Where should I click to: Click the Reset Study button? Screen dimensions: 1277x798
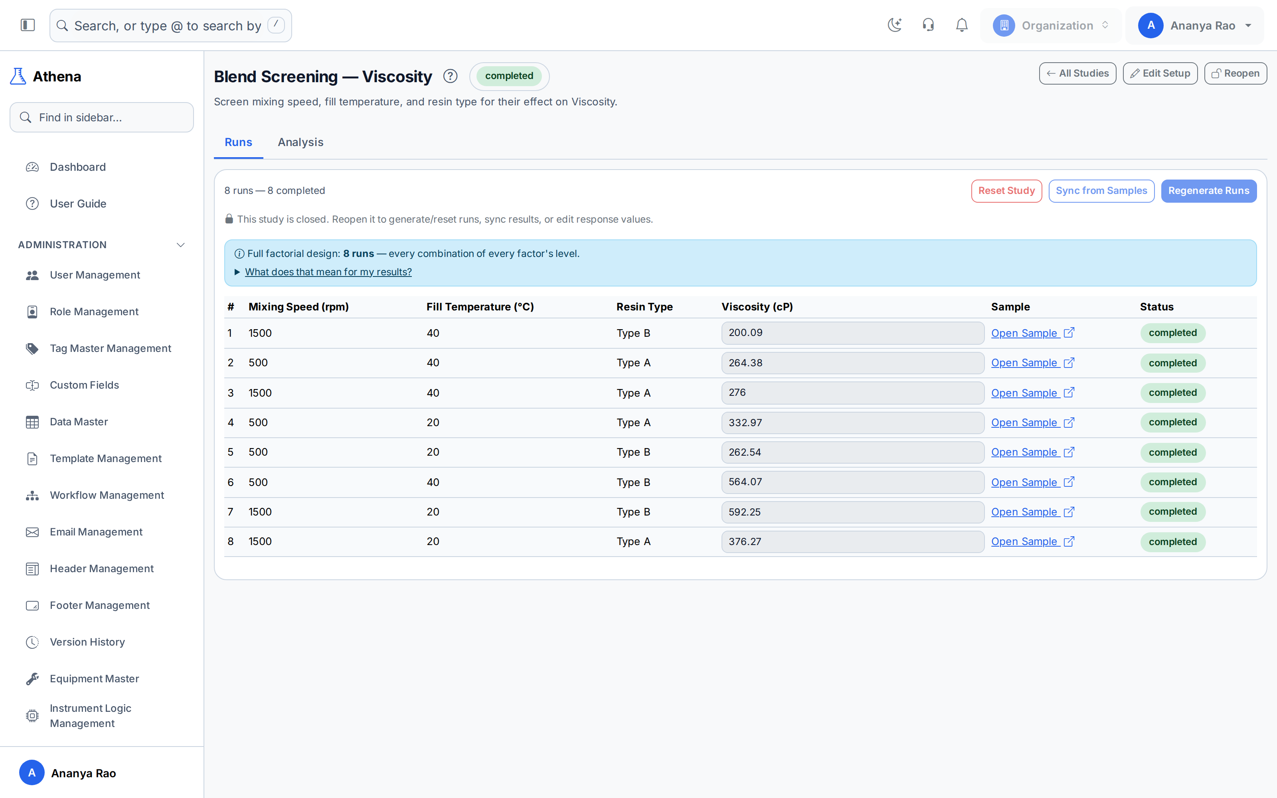tap(1006, 191)
